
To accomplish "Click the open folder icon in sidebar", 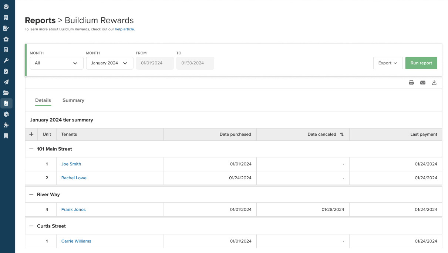I will 6,93.
